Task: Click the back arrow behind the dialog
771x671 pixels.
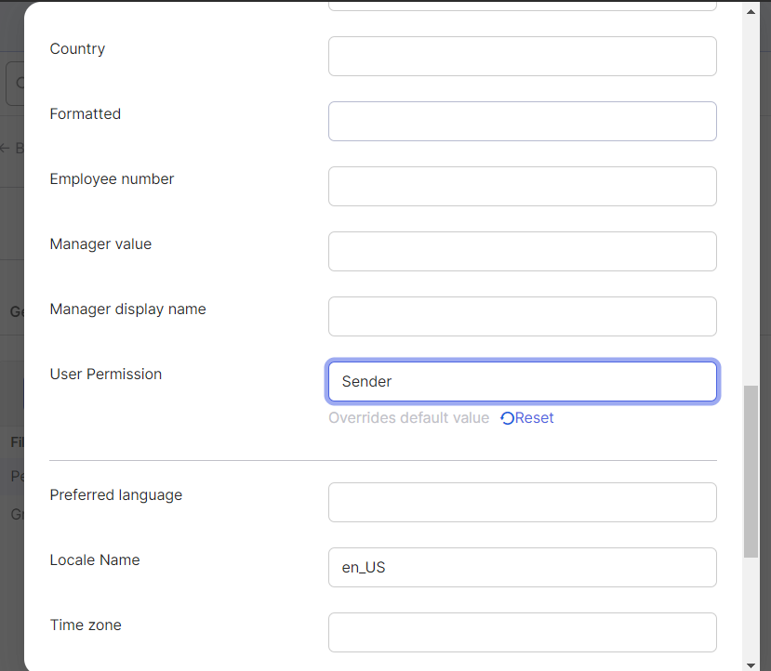Action: [5, 148]
